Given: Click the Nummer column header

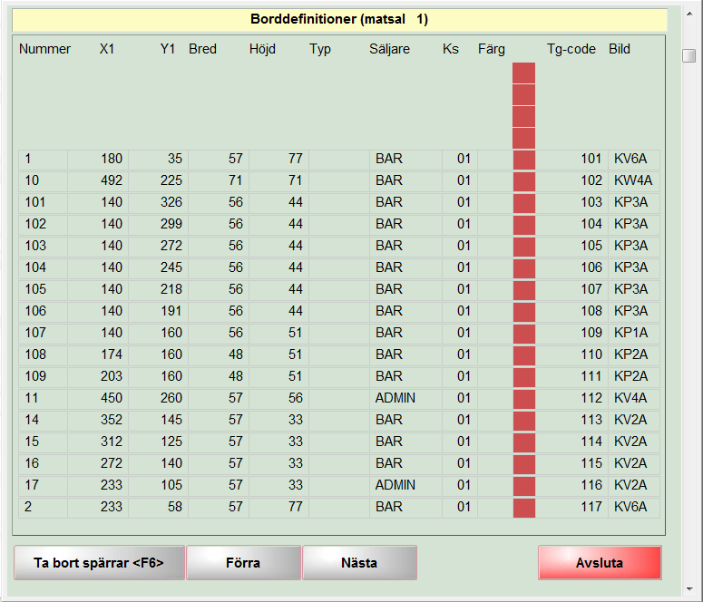Looking at the screenshot, I should 44,49.
